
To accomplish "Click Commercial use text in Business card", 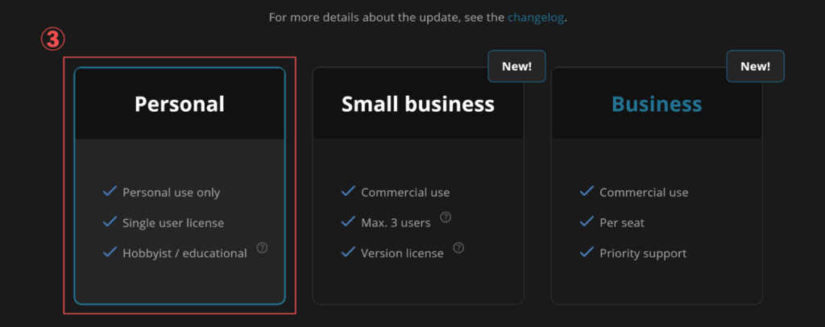I will (644, 192).
